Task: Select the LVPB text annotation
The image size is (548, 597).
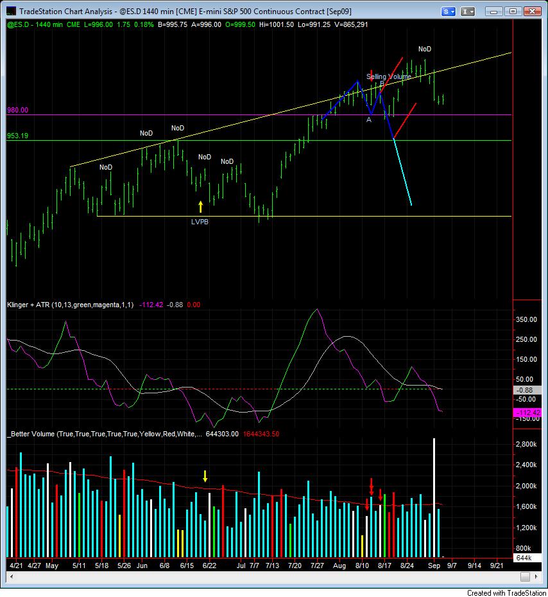Action: pos(200,222)
